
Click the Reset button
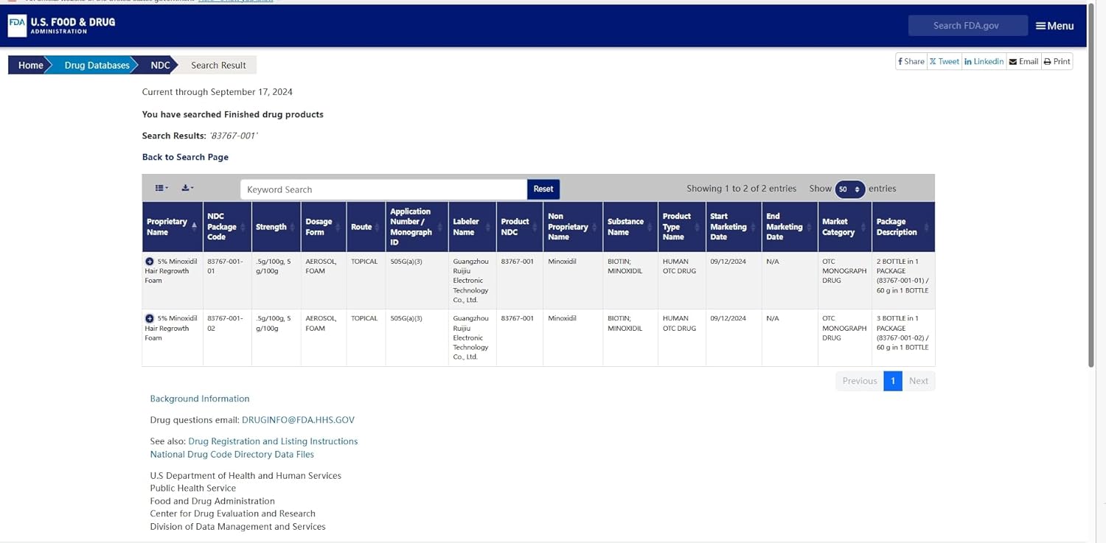point(543,189)
